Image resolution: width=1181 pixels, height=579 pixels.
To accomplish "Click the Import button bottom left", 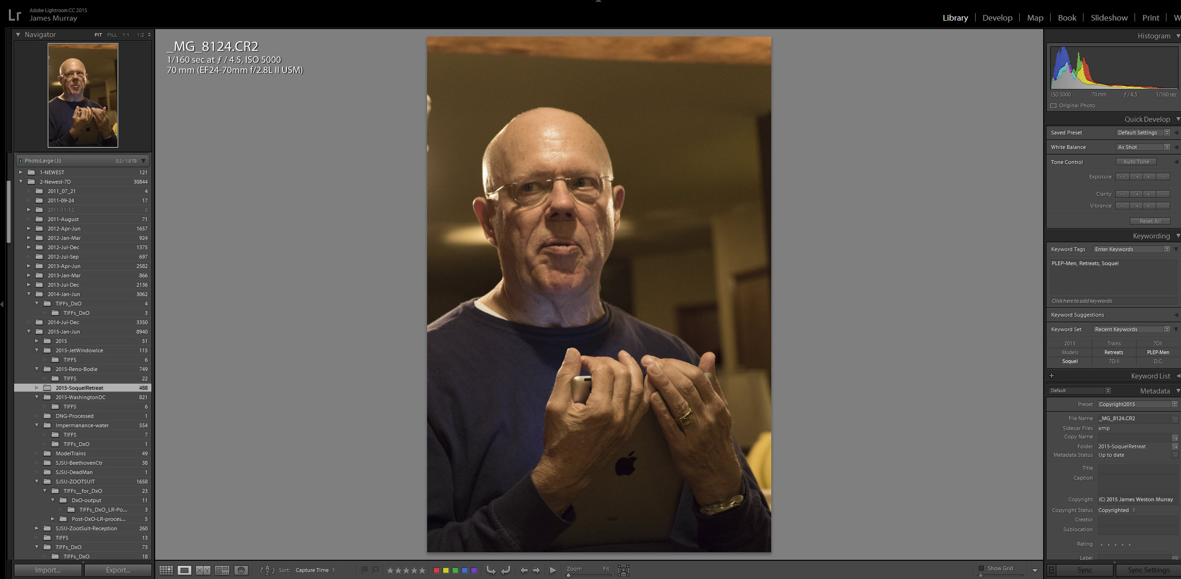I will pyautogui.click(x=48, y=570).
